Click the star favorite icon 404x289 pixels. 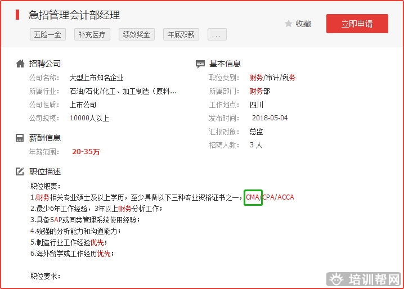[x=289, y=24]
